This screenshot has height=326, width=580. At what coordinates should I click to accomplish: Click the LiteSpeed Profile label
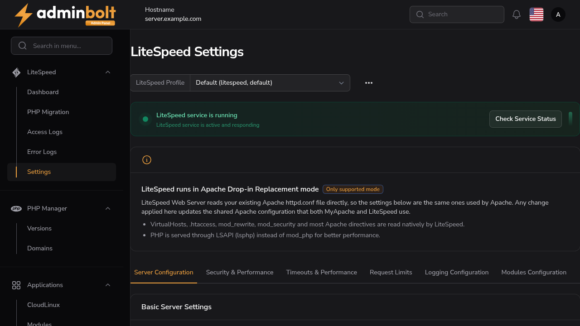coord(160,83)
